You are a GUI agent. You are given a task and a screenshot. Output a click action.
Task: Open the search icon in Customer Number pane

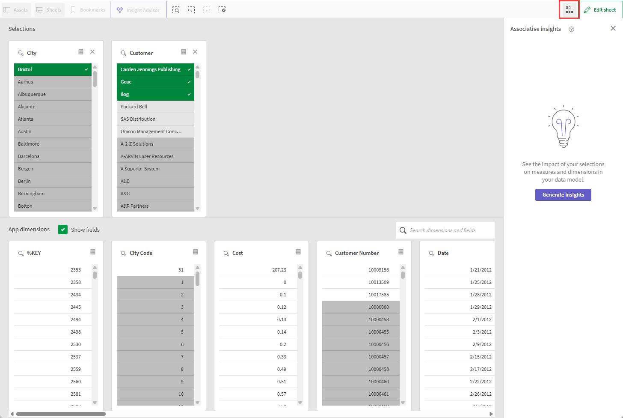point(328,253)
